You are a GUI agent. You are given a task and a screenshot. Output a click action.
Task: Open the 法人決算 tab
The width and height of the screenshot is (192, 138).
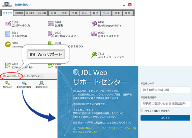point(42,13)
